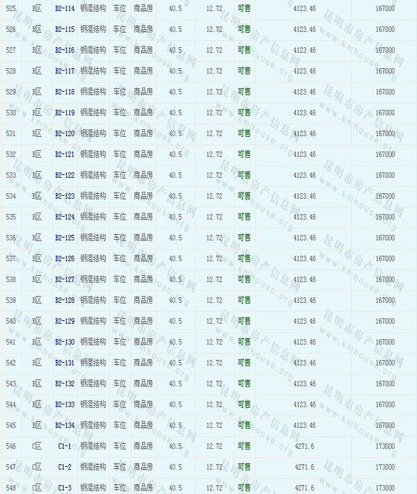Click the 可售 status for B2-133
The height and width of the screenshot is (494, 417).
[x=244, y=404]
